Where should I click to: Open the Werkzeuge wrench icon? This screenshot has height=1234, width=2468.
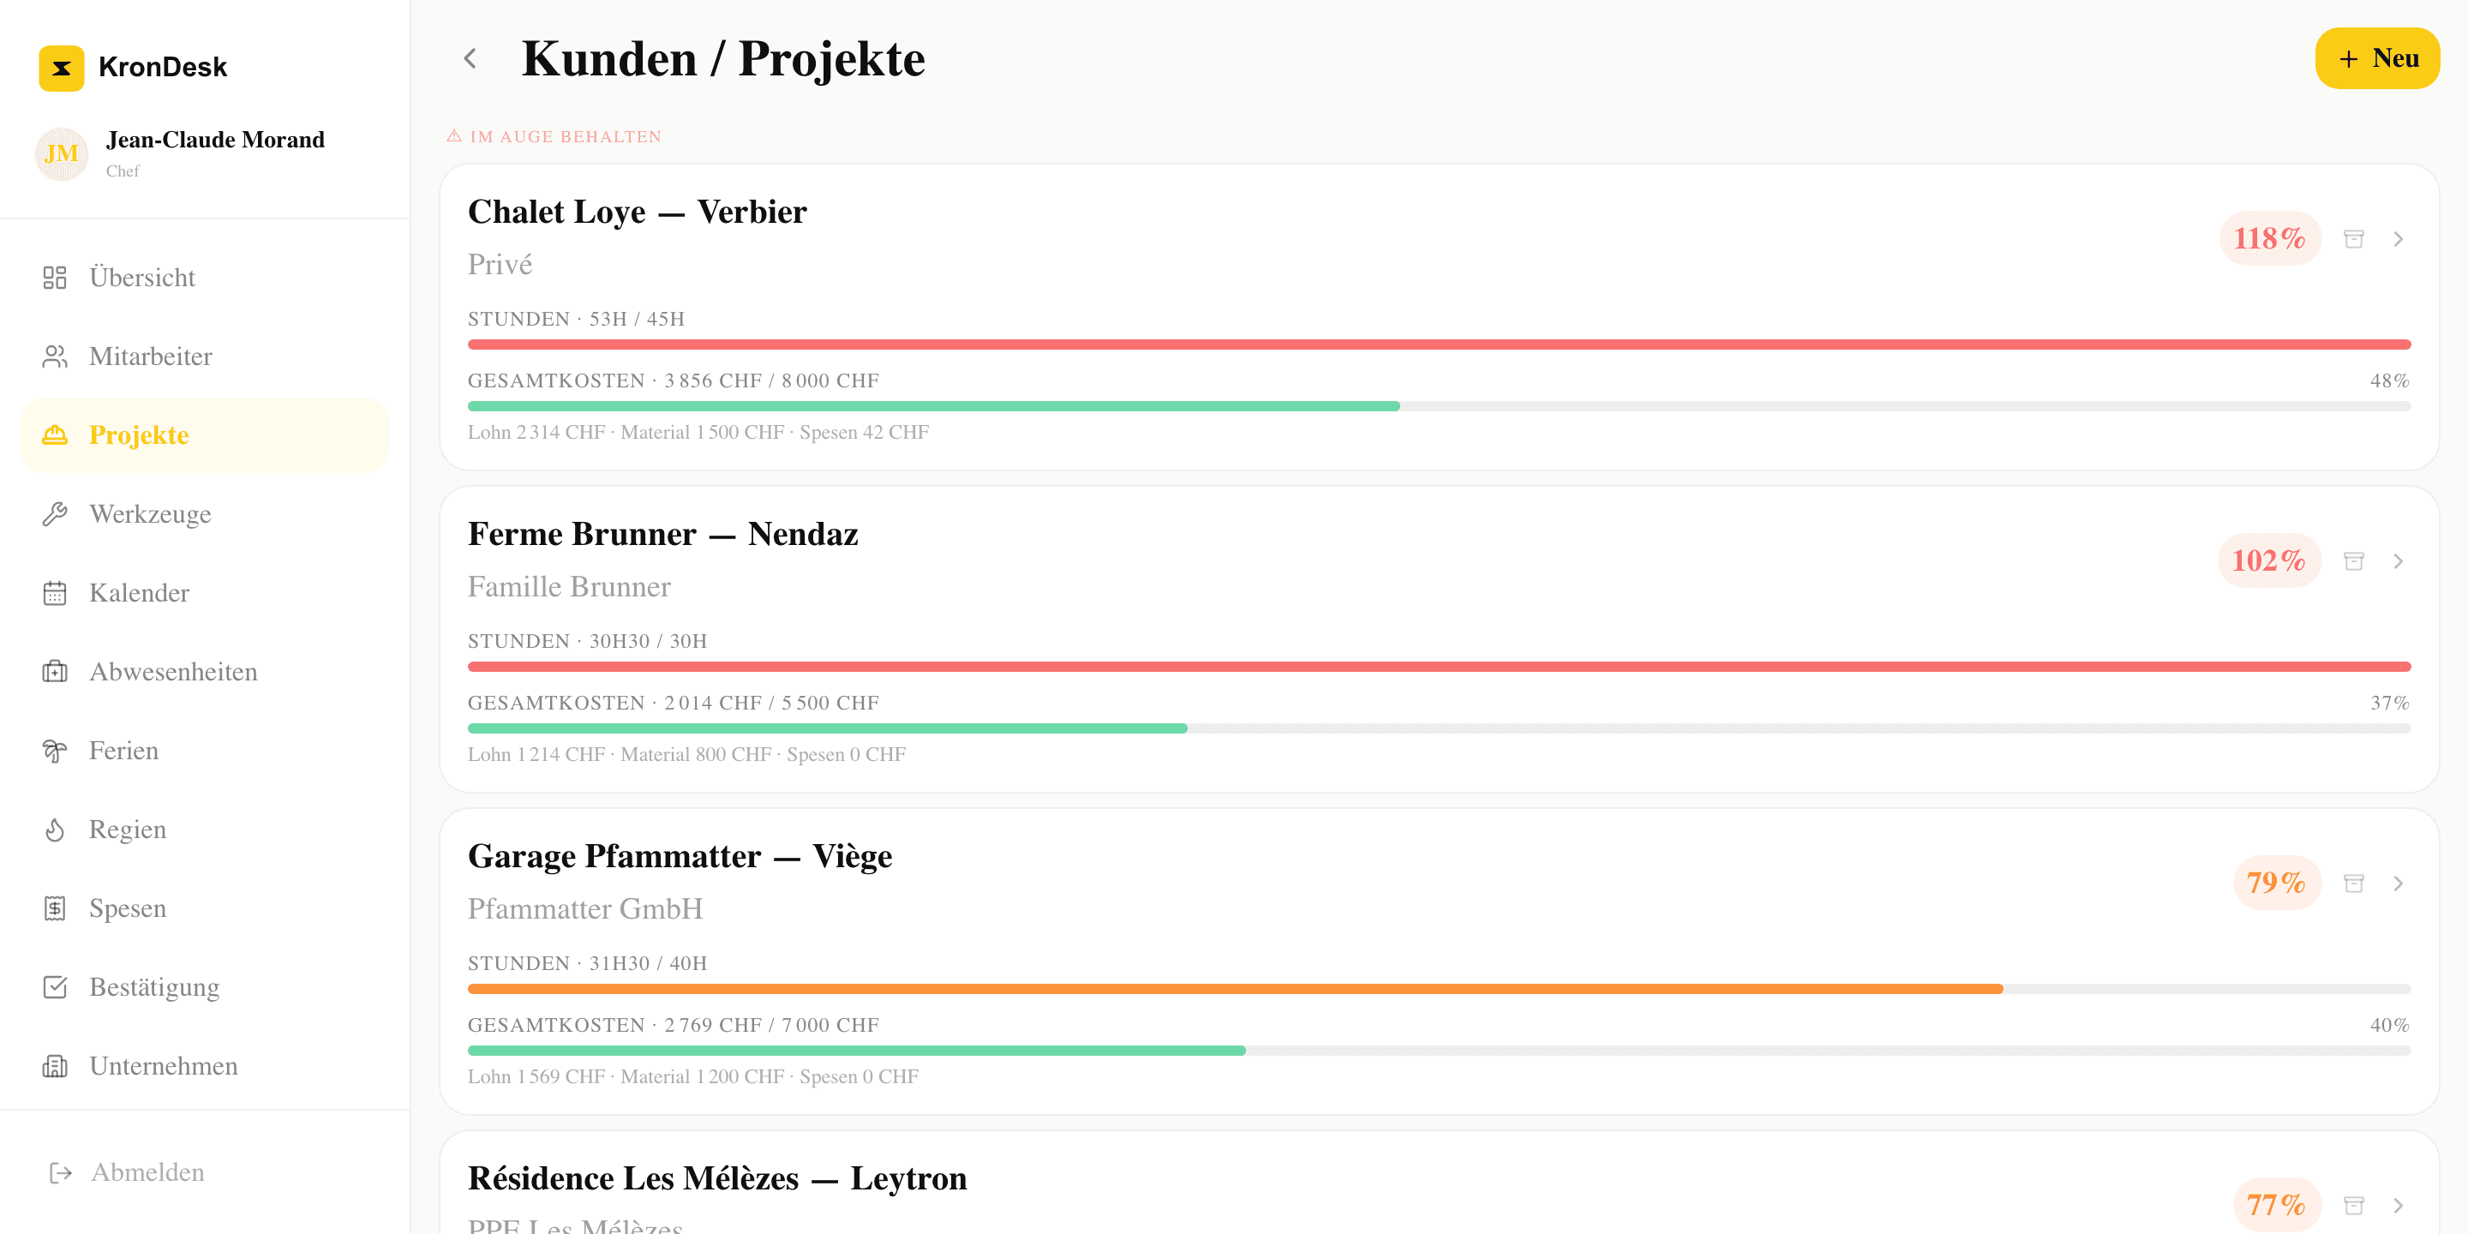(55, 514)
